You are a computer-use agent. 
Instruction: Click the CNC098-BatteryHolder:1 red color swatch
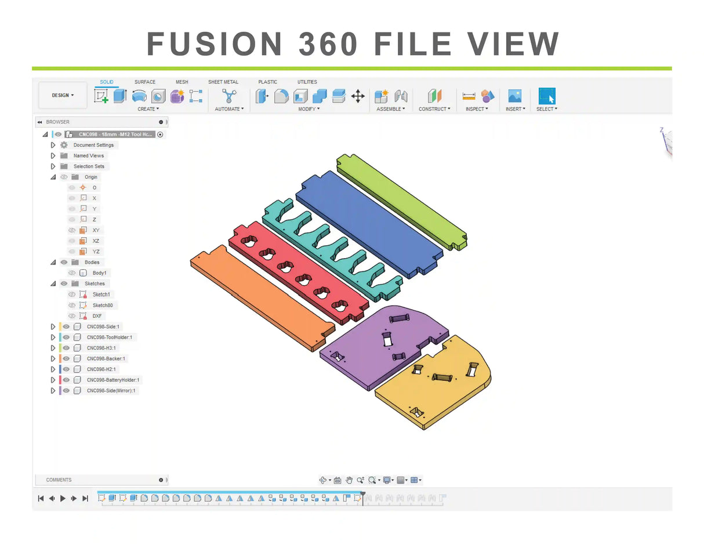60,380
